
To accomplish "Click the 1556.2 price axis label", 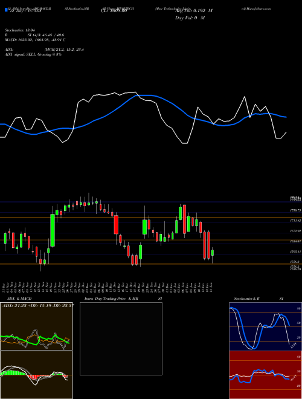I will point(295,262).
